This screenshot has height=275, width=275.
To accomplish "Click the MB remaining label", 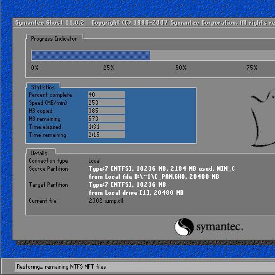I will pyautogui.click(x=45, y=119).
